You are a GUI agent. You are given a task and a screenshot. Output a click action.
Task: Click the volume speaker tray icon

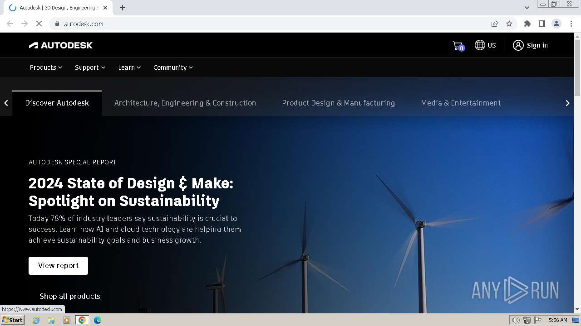point(516,320)
